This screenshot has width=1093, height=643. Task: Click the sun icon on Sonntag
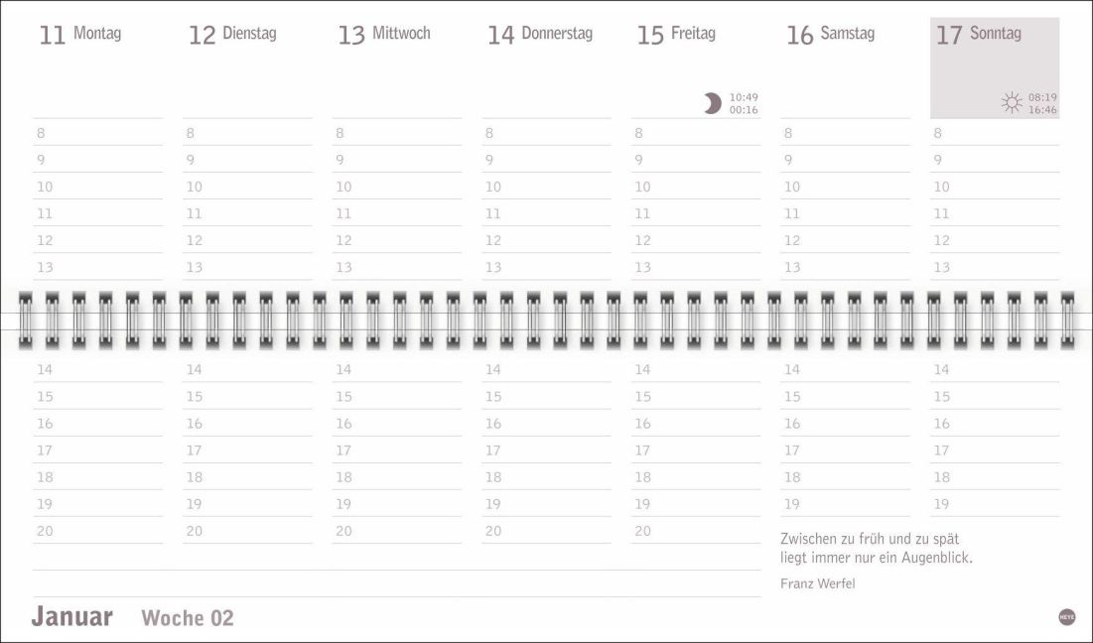pos(1012,102)
